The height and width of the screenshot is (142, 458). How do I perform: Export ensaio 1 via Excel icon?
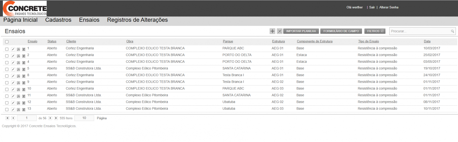tap(24, 49)
